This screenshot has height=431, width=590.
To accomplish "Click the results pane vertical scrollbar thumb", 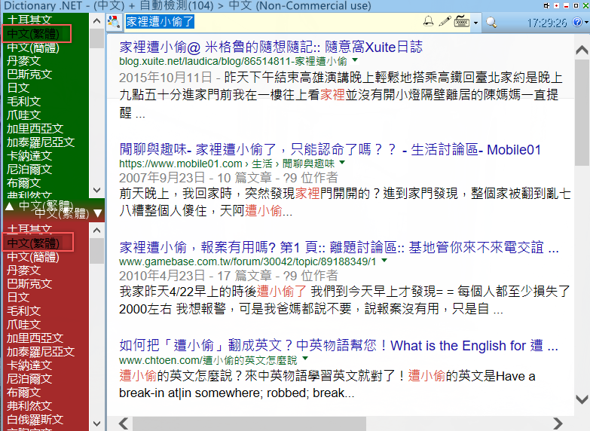I will pos(582,112).
